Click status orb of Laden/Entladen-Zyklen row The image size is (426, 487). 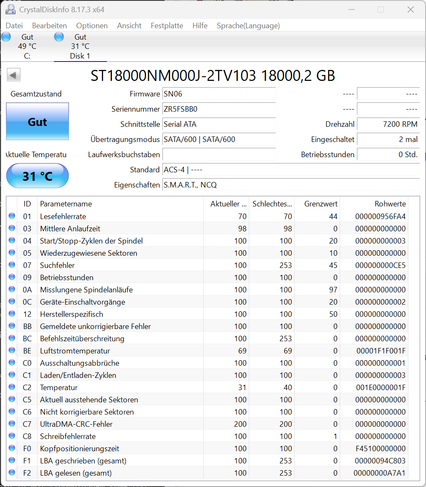[12, 375]
